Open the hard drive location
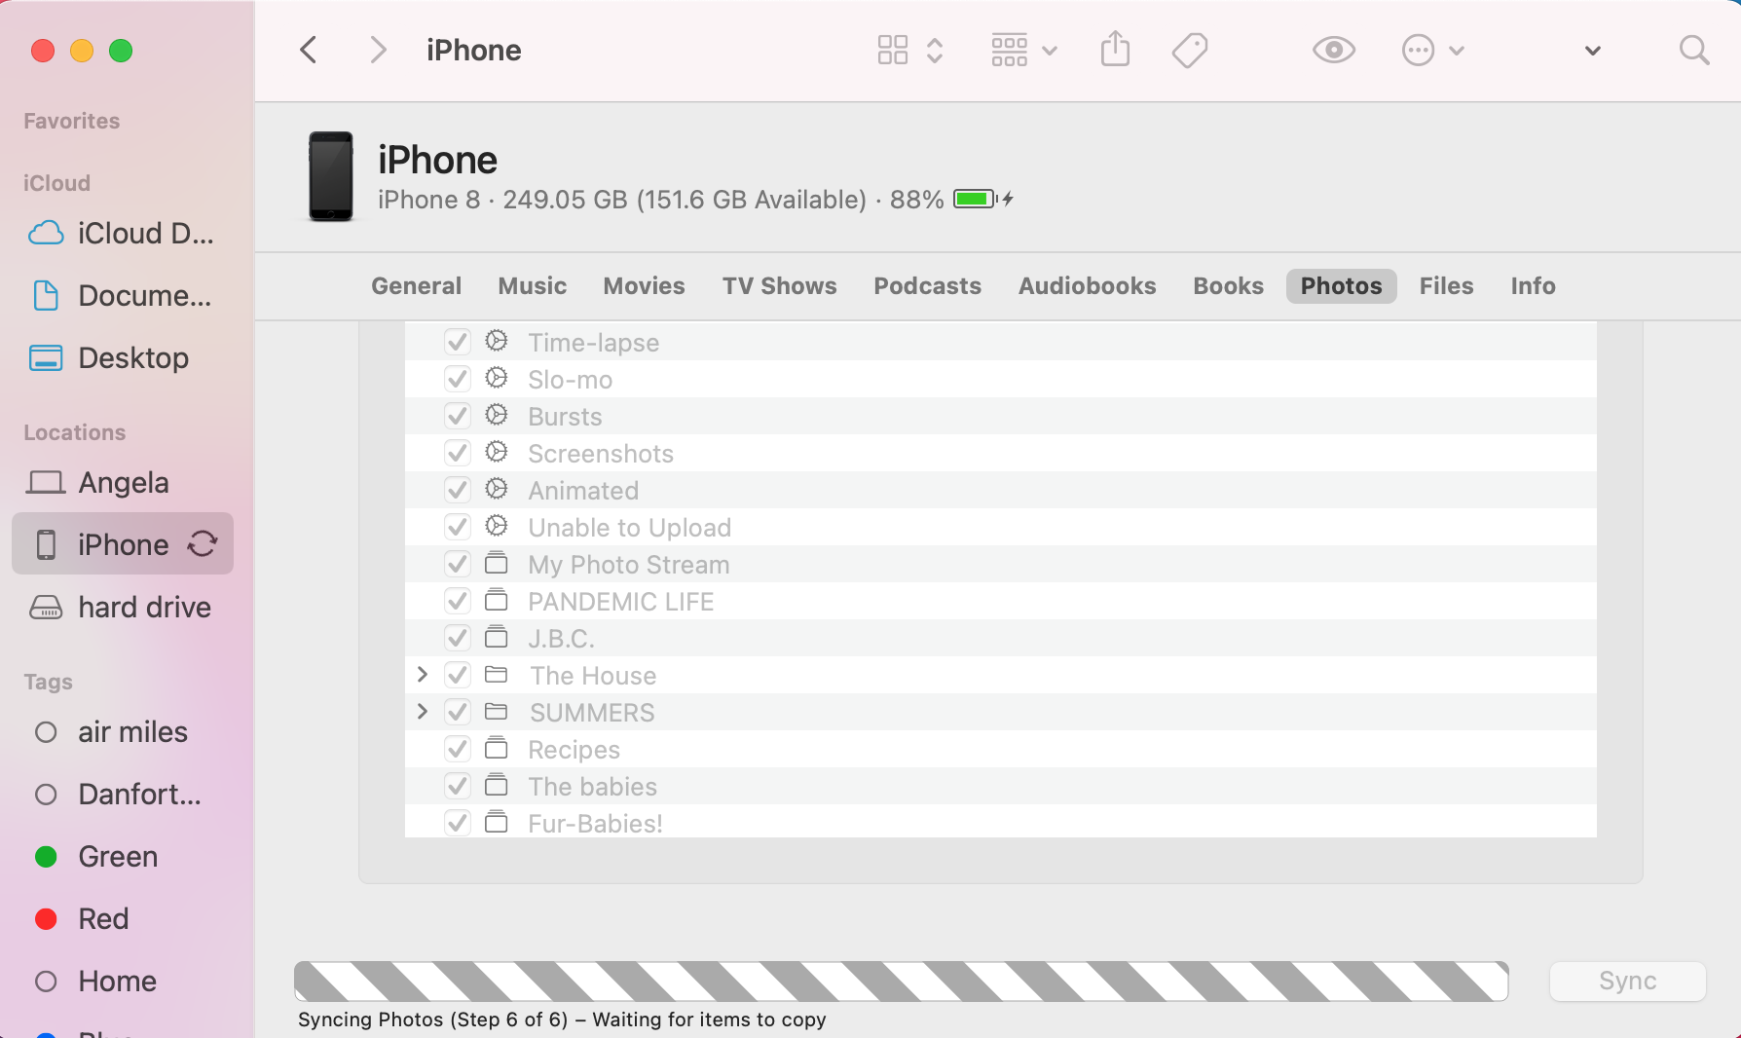This screenshot has height=1038, width=1741. [x=122, y=608]
